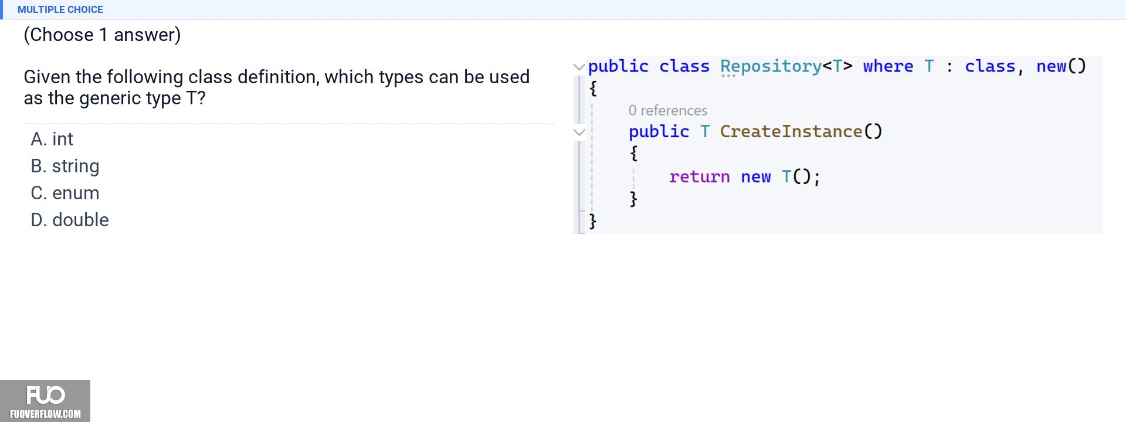Click the 'where' keyword in class declaration
Image resolution: width=1126 pixels, height=422 pixels.
(888, 66)
